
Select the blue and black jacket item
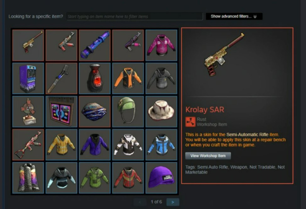tap(161, 145)
